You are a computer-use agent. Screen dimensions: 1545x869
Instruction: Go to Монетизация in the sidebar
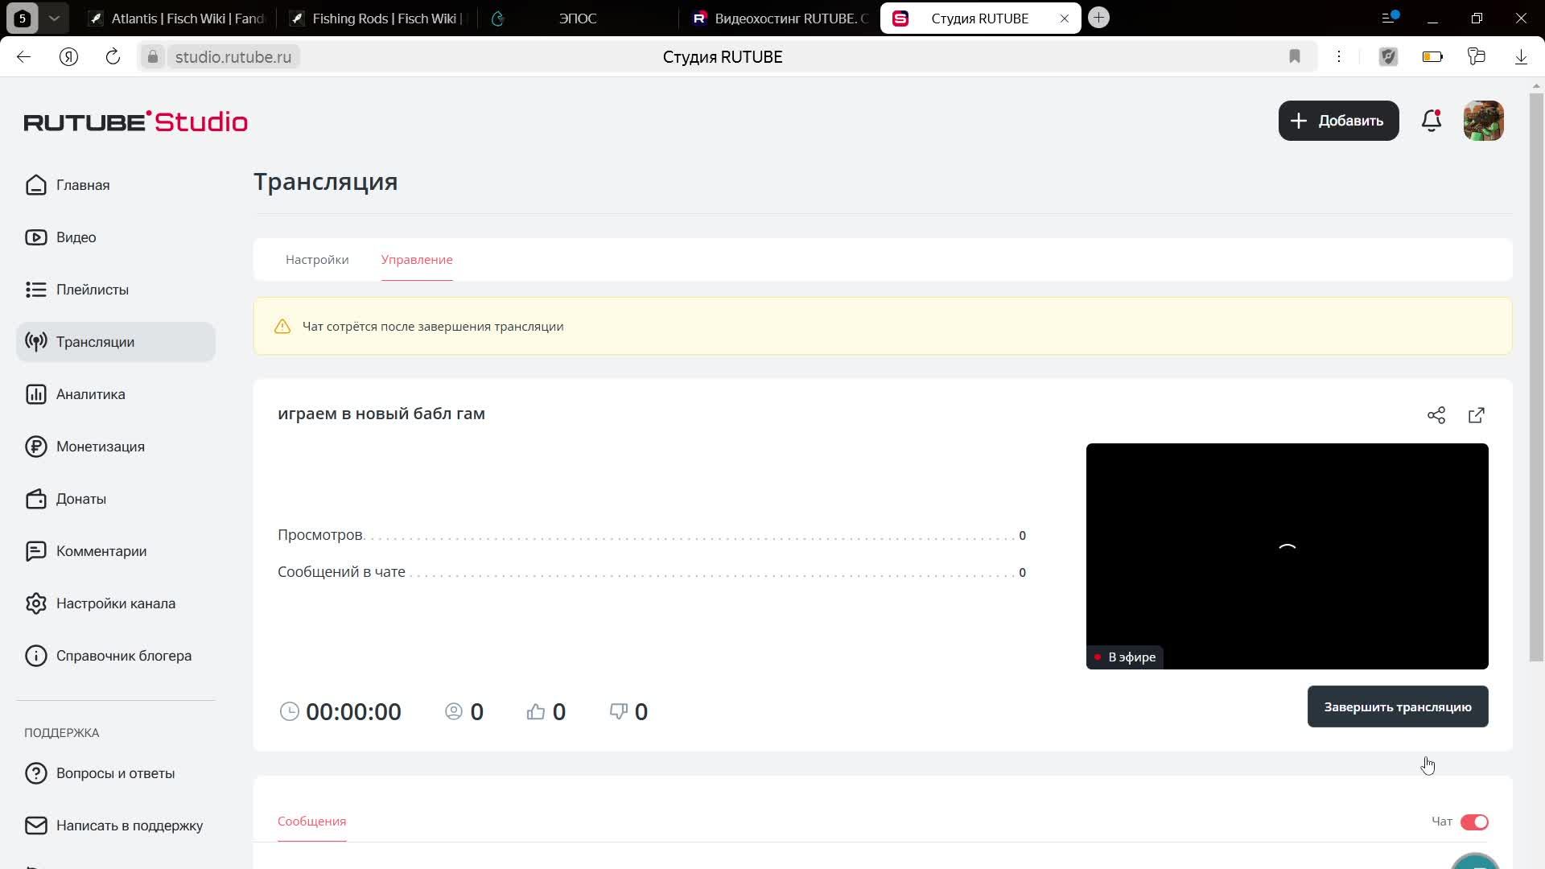coord(100,447)
